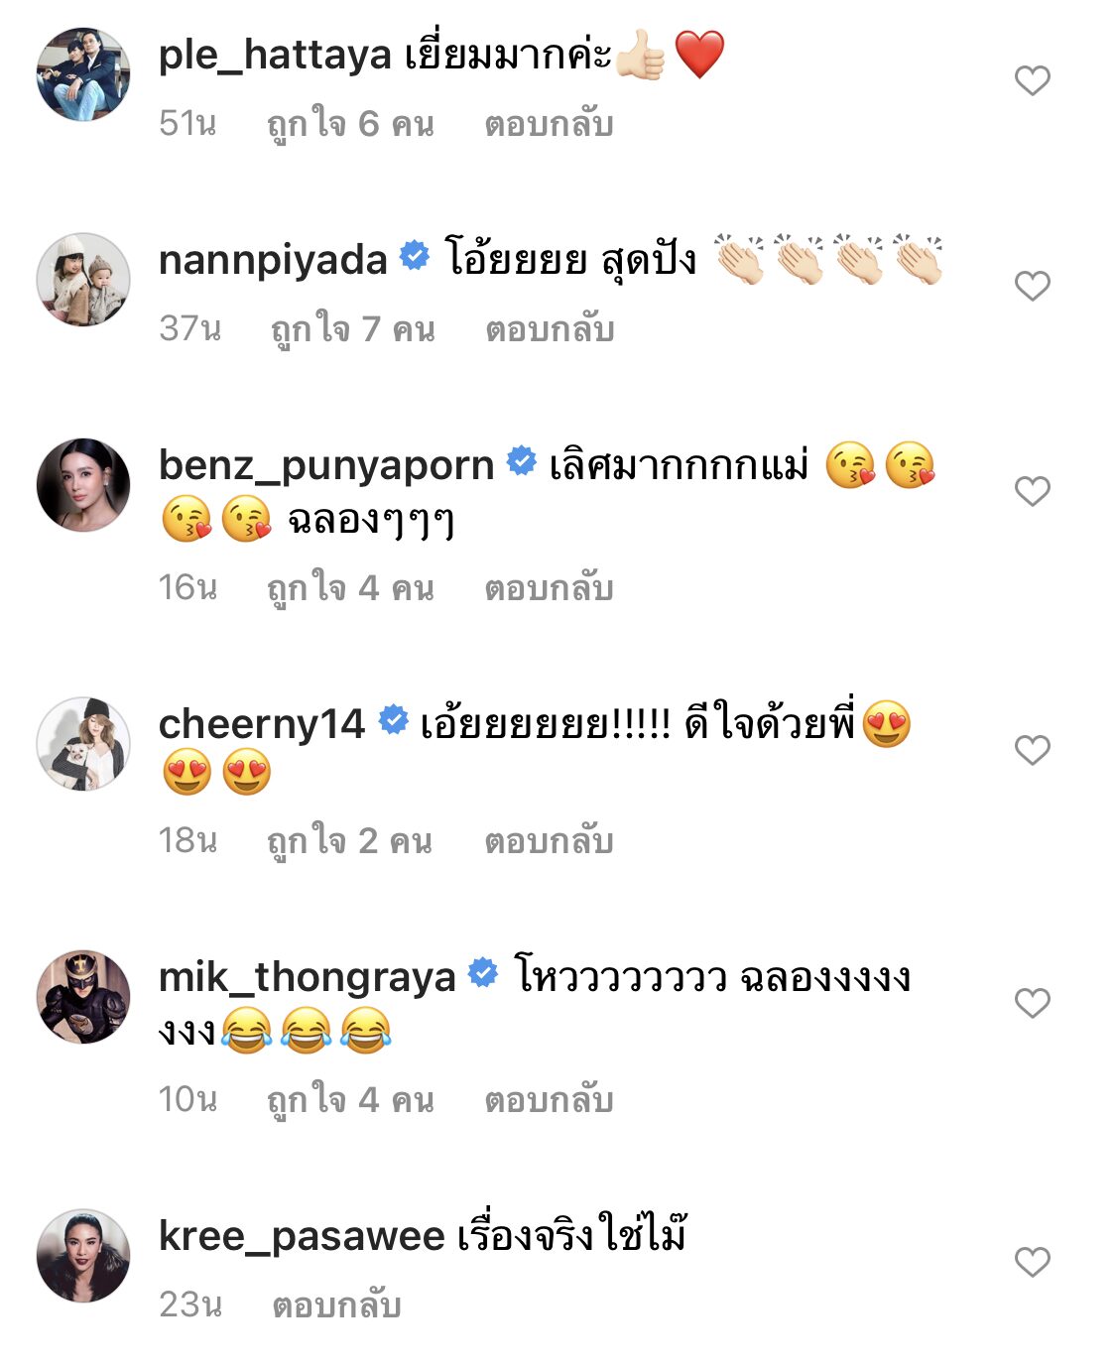Tap ตอบกลับ under kree_pasawee's comment

[x=336, y=1305]
